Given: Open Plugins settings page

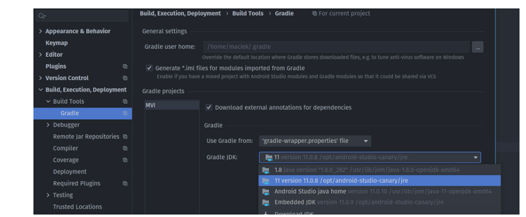Looking at the screenshot, I should 56,66.
